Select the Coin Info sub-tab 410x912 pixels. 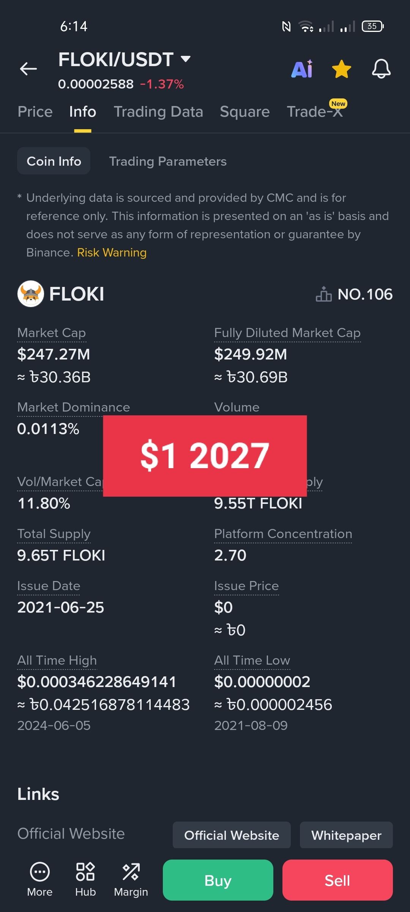pos(54,161)
